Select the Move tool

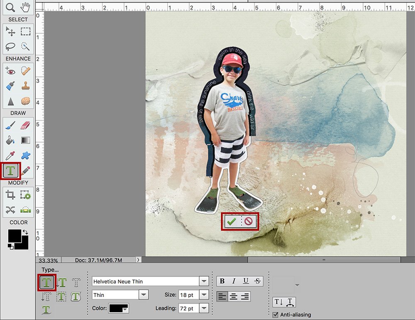tap(10, 32)
